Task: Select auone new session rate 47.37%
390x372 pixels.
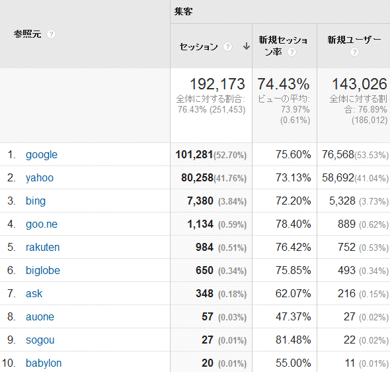Action: 293,316
